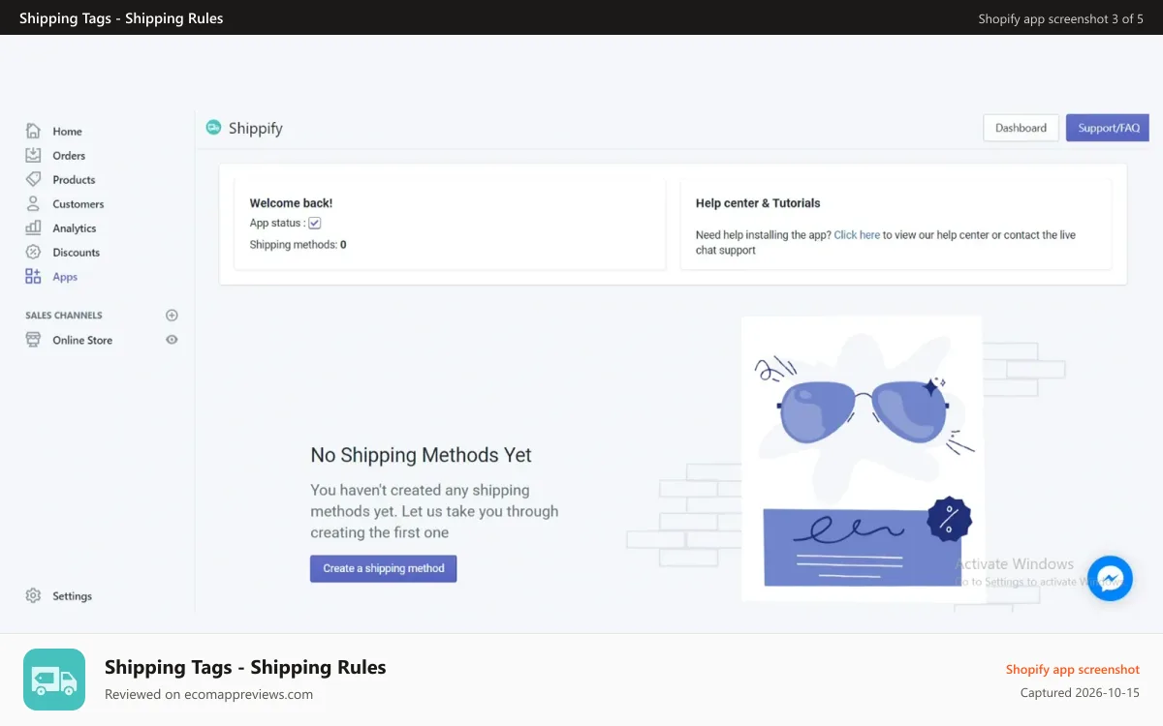Click the "Shopify app screenshot 3 of 5" text

(x=1060, y=18)
